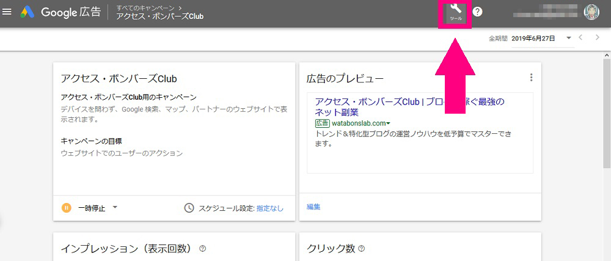Click the クリック数 heading
Image resolution: width=611 pixels, height=261 pixels.
(331, 249)
